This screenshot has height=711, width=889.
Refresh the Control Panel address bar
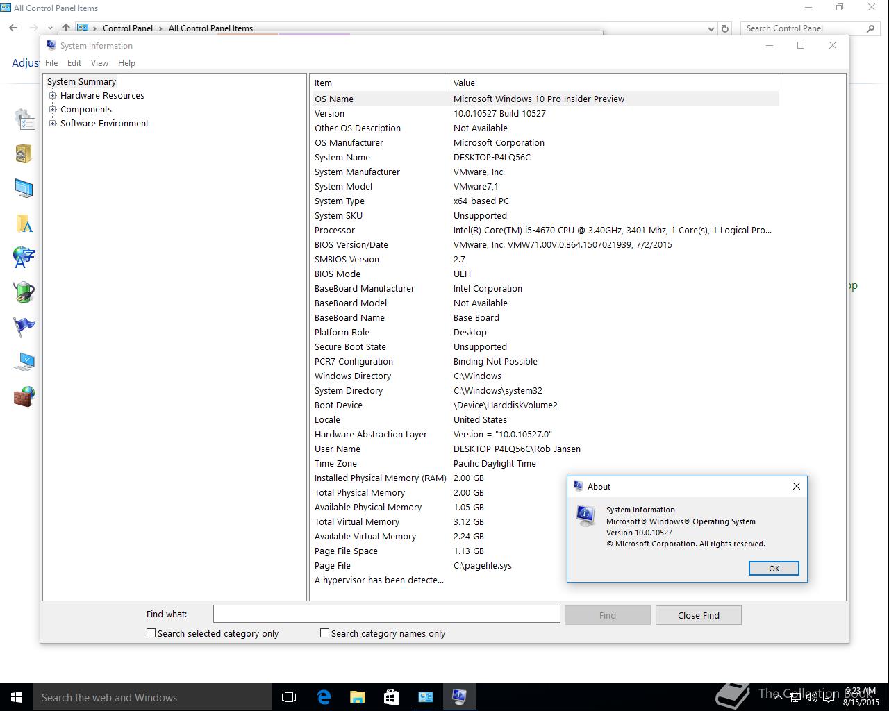point(725,28)
